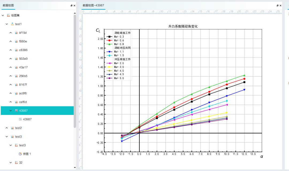Click the chart icon beside bf15d
Screen dimensions: 289x171
click(x=16, y=33)
